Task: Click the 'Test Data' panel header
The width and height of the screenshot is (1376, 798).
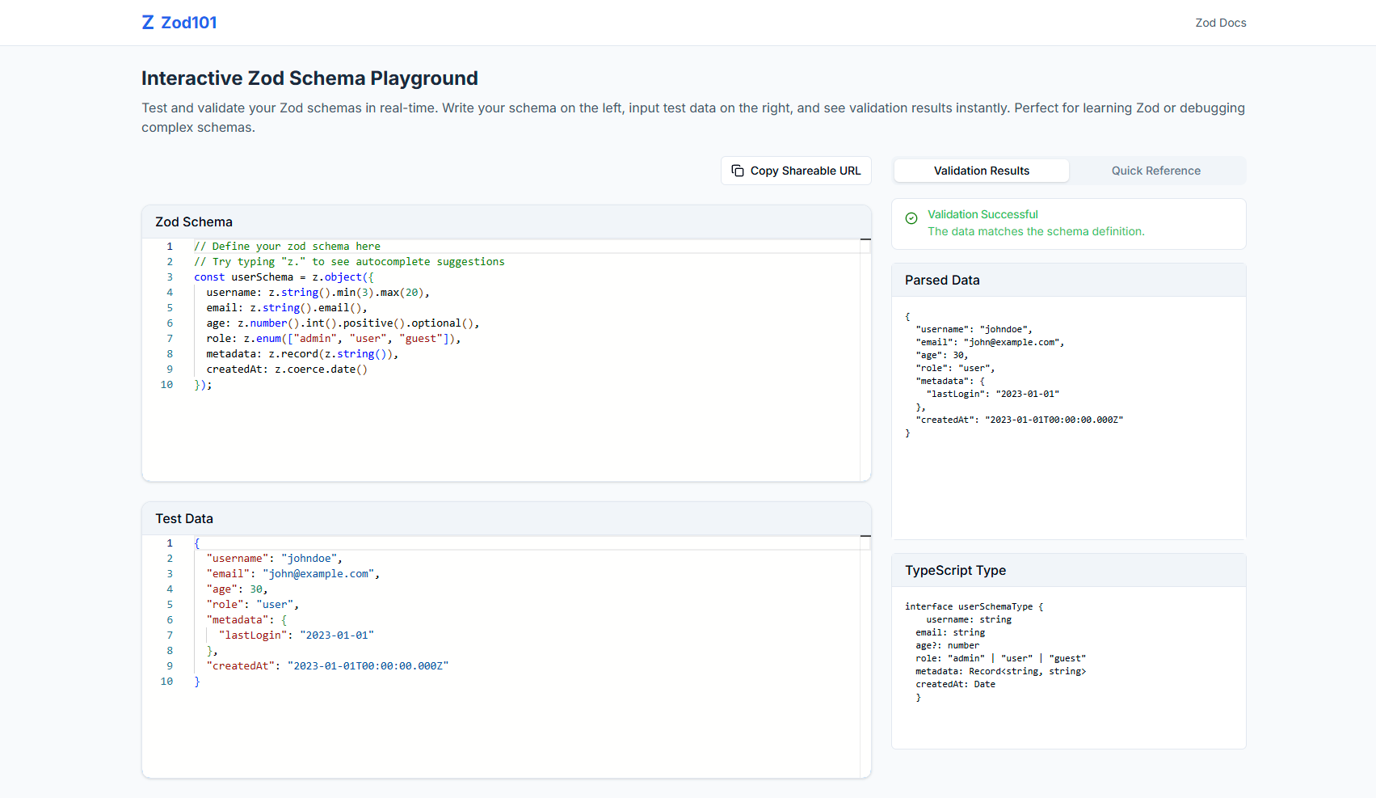Action: click(507, 518)
